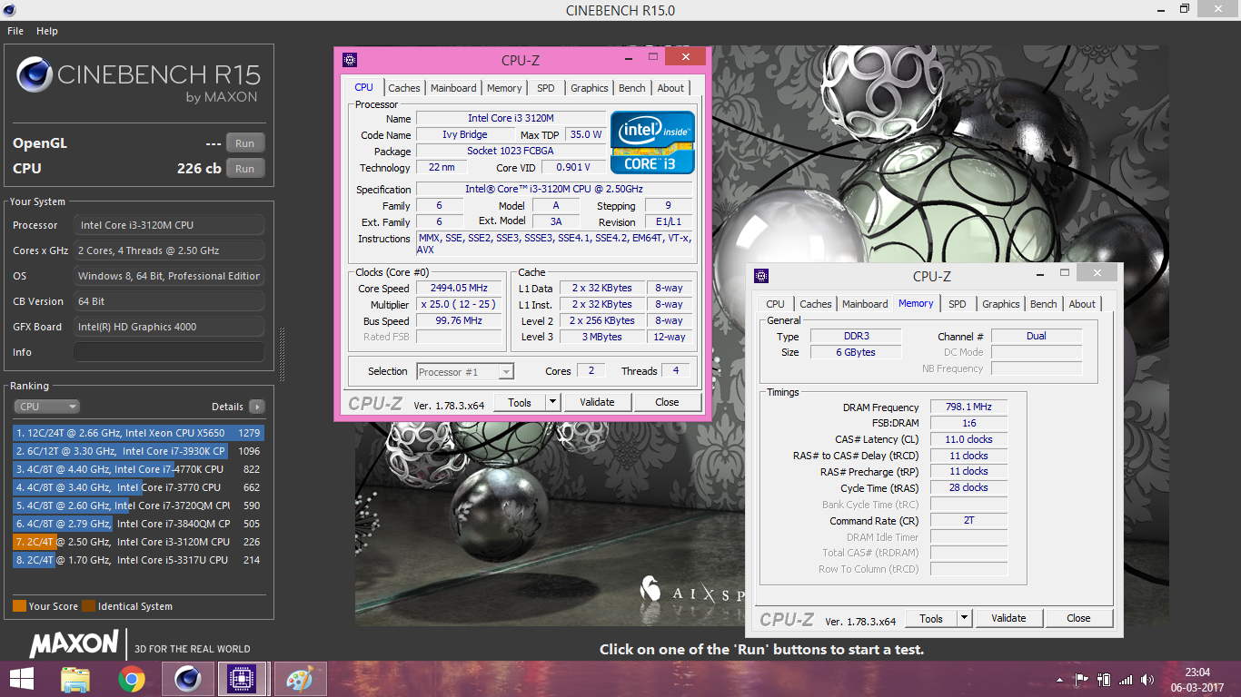Switch to Graphics tab in CPU-Z Memory window
The height and width of the screenshot is (697, 1241).
coord(1001,304)
